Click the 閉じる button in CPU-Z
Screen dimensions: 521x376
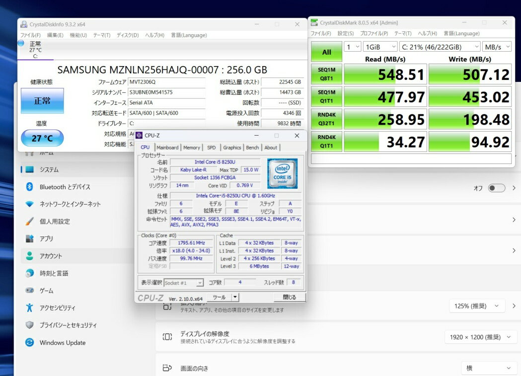[x=289, y=298]
